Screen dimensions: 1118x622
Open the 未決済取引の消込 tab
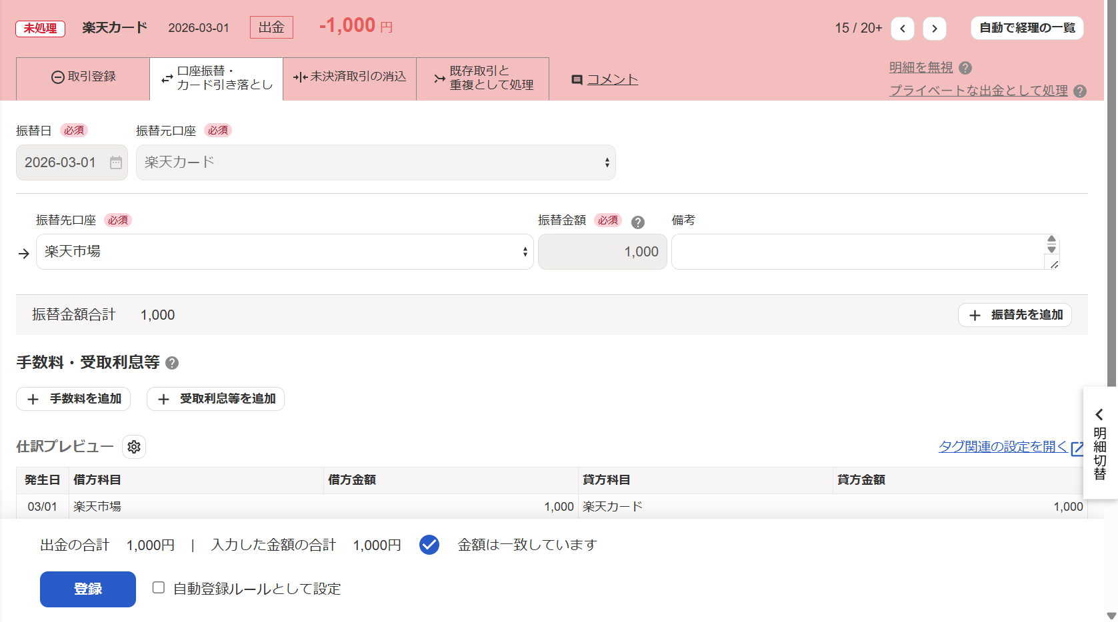point(350,79)
